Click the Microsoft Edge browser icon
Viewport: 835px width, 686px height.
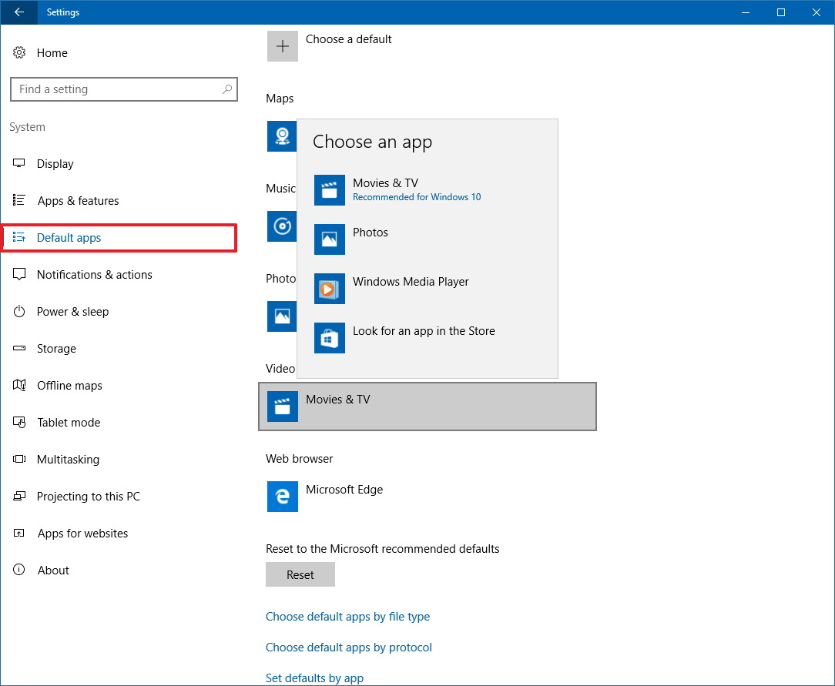point(282,496)
